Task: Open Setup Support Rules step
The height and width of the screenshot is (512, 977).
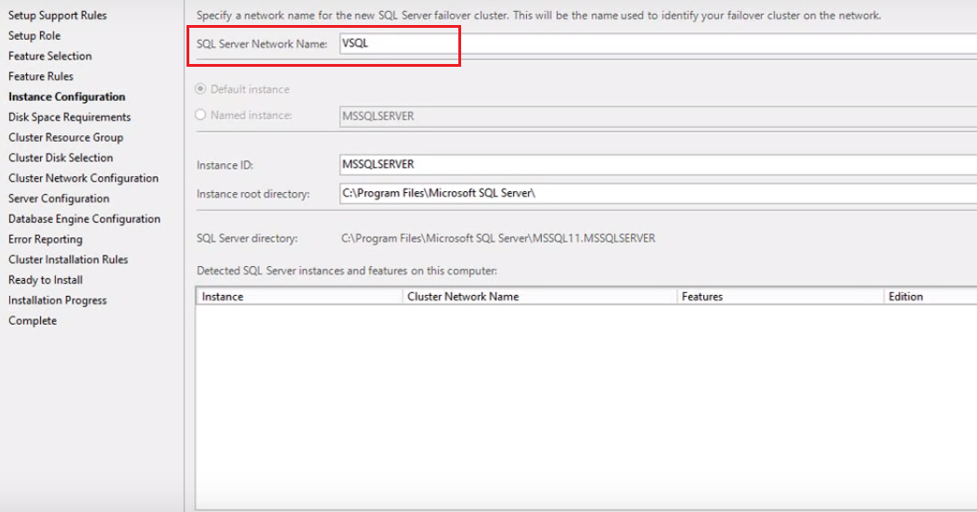Action: [58, 15]
